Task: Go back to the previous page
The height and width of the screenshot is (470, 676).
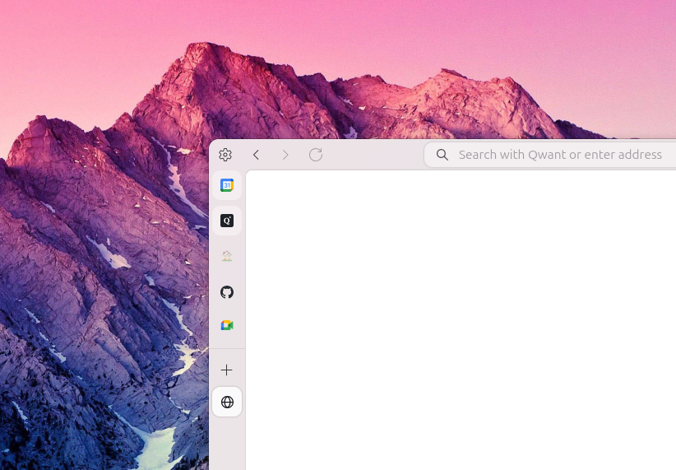Action: [x=256, y=155]
